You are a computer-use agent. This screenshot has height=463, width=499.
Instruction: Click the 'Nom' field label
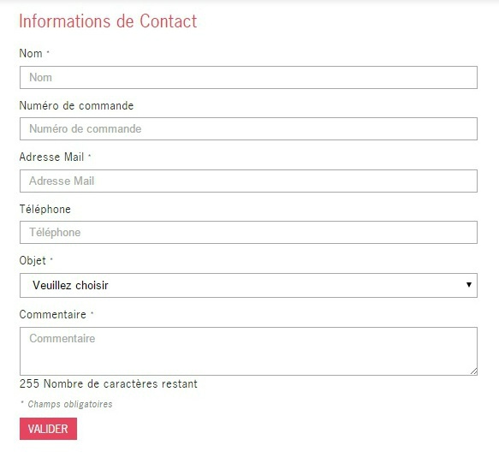click(31, 53)
